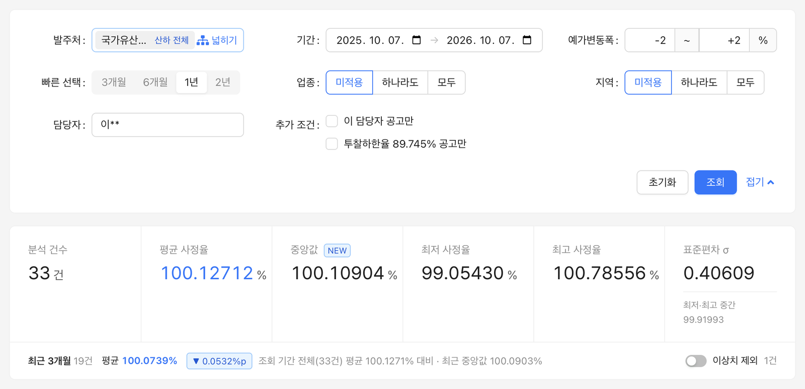Open the 넓히기 organization tree icon
The height and width of the screenshot is (389, 805).
(203, 40)
